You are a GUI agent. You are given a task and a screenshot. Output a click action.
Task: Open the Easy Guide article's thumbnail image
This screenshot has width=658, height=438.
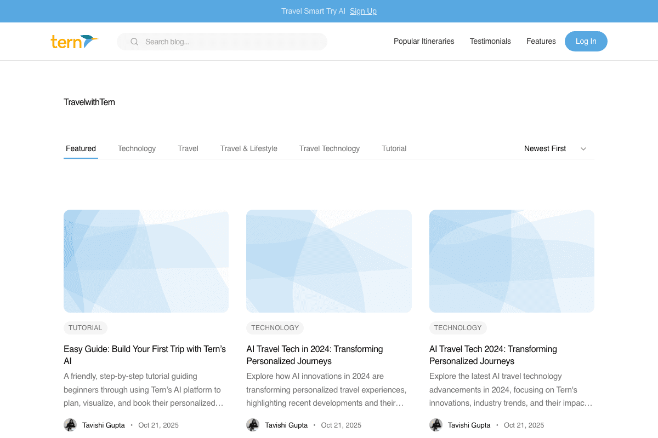click(x=146, y=261)
